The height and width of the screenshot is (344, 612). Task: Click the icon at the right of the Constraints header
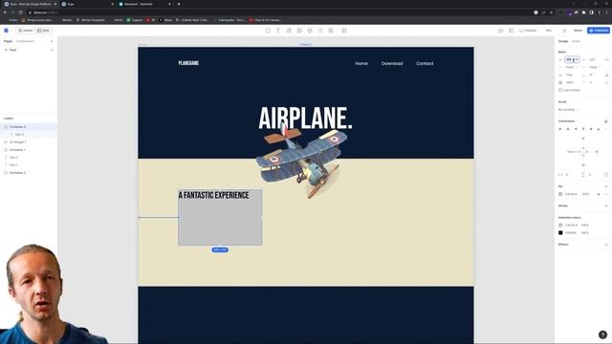606,121
